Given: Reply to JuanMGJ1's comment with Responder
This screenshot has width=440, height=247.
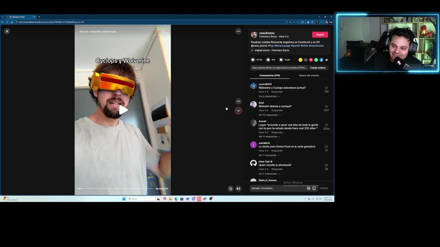Looking at the screenshot, I should (277, 151).
